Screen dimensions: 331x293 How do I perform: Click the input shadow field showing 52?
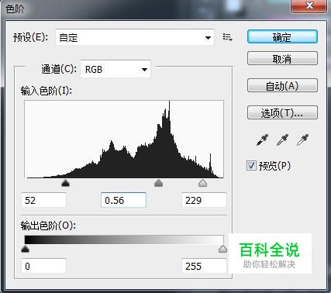[43, 200]
